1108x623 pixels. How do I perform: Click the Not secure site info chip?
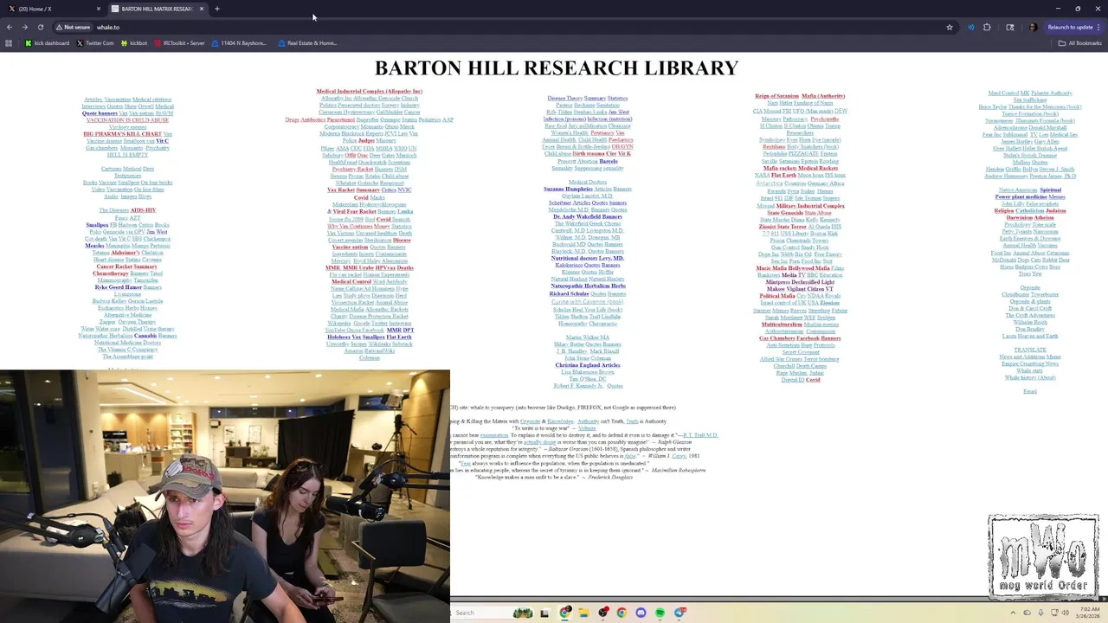point(72,27)
